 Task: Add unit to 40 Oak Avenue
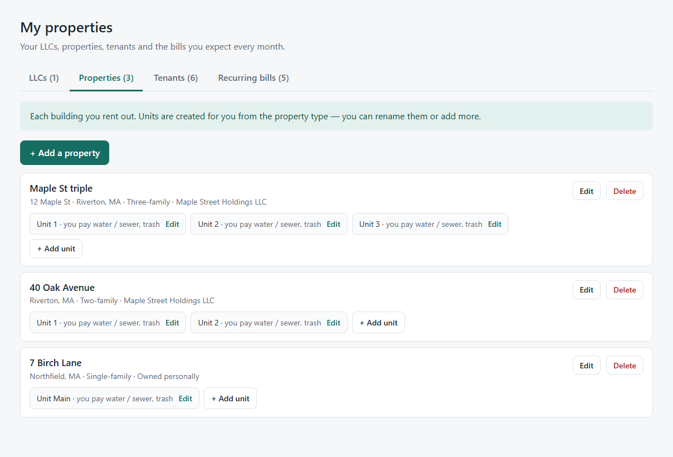click(x=379, y=323)
